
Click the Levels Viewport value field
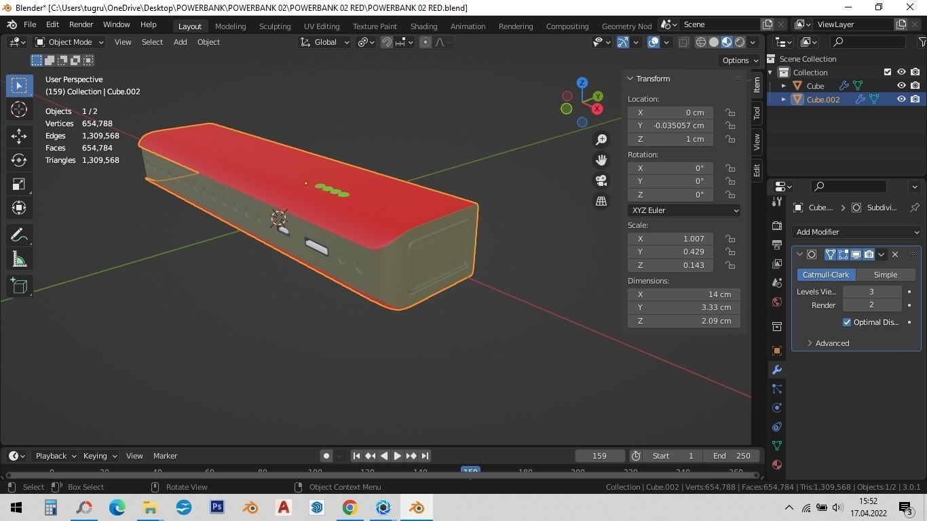pos(872,292)
